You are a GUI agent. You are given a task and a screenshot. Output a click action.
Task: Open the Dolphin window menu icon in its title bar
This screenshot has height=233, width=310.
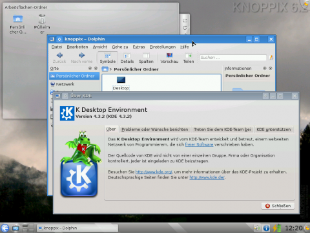point(52,39)
